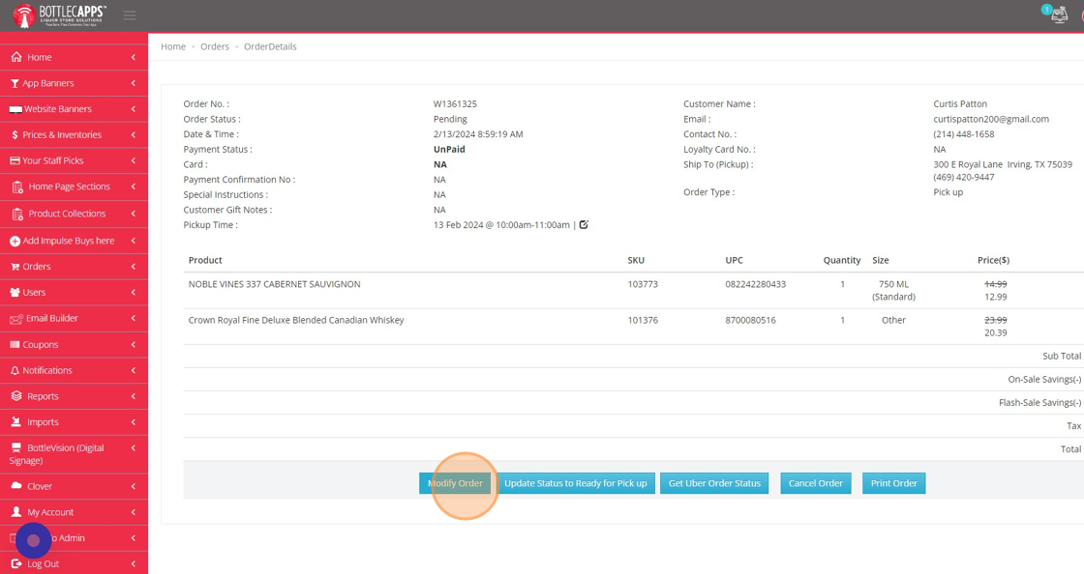This screenshot has height=574, width=1084.
Task: Click SKU value 103773
Action: 643,284
